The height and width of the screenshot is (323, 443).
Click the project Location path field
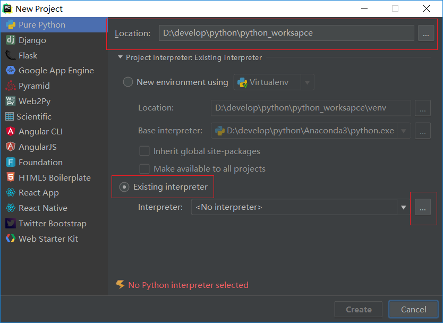[286, 33]
